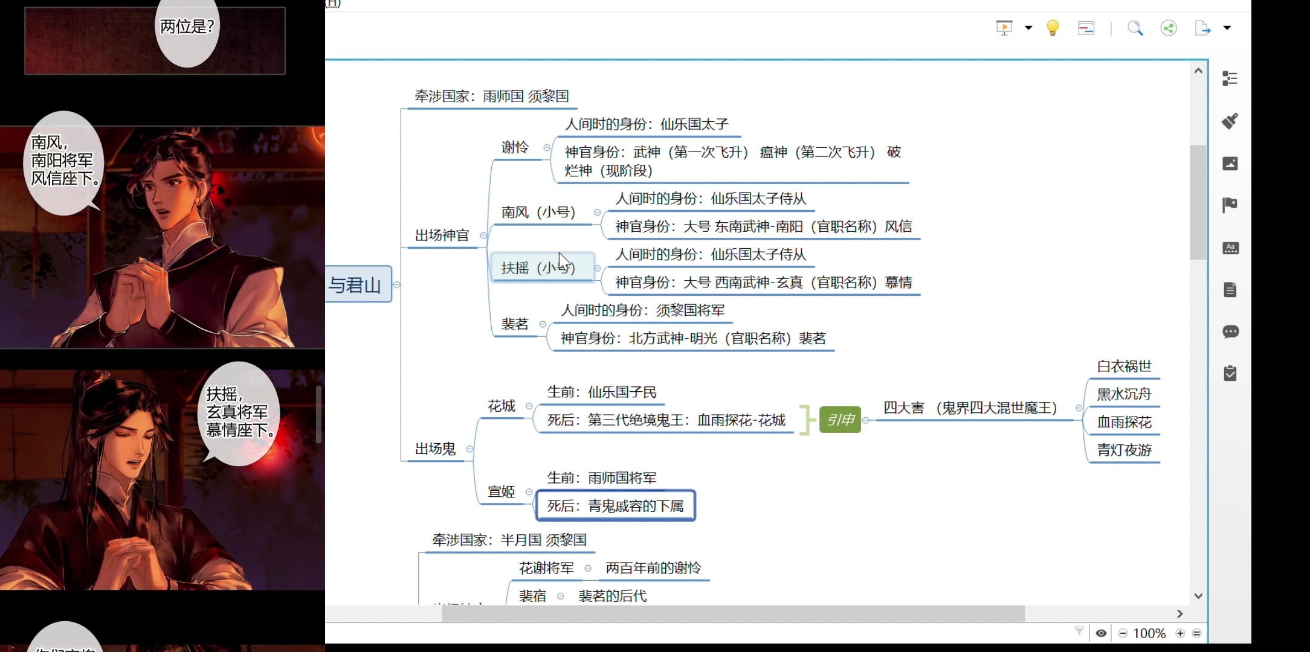Open the image gallery panel
This screenshot has height=652, width=1310.
[1230, 164]
